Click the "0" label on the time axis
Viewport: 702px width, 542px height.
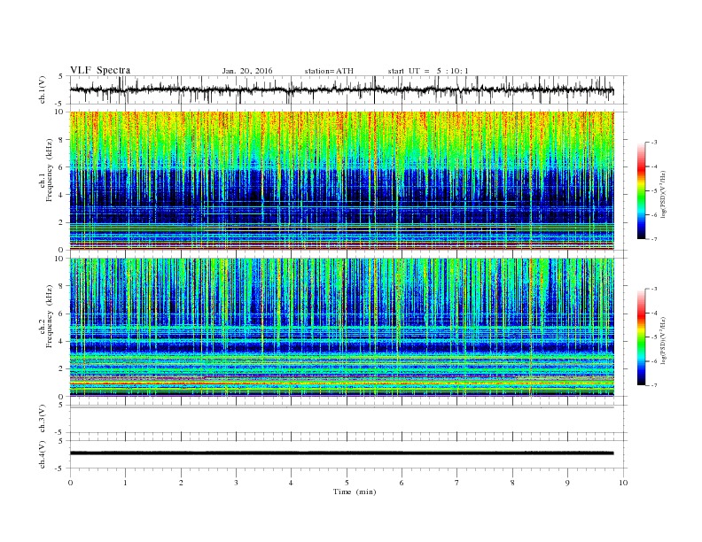click(70, 483)
